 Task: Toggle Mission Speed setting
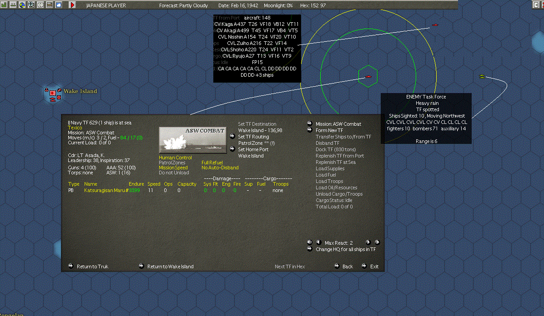(173, 168)
